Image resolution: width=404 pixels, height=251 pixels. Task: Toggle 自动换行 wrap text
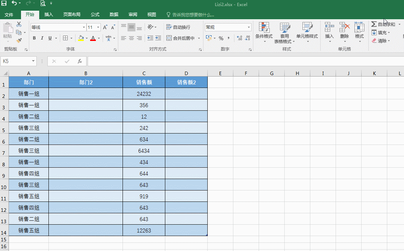[178, 27]
